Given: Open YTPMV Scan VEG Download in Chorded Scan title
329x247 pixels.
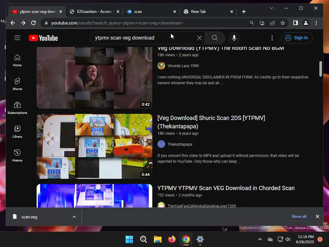Looking at the screenshot, I should (226, 188).
